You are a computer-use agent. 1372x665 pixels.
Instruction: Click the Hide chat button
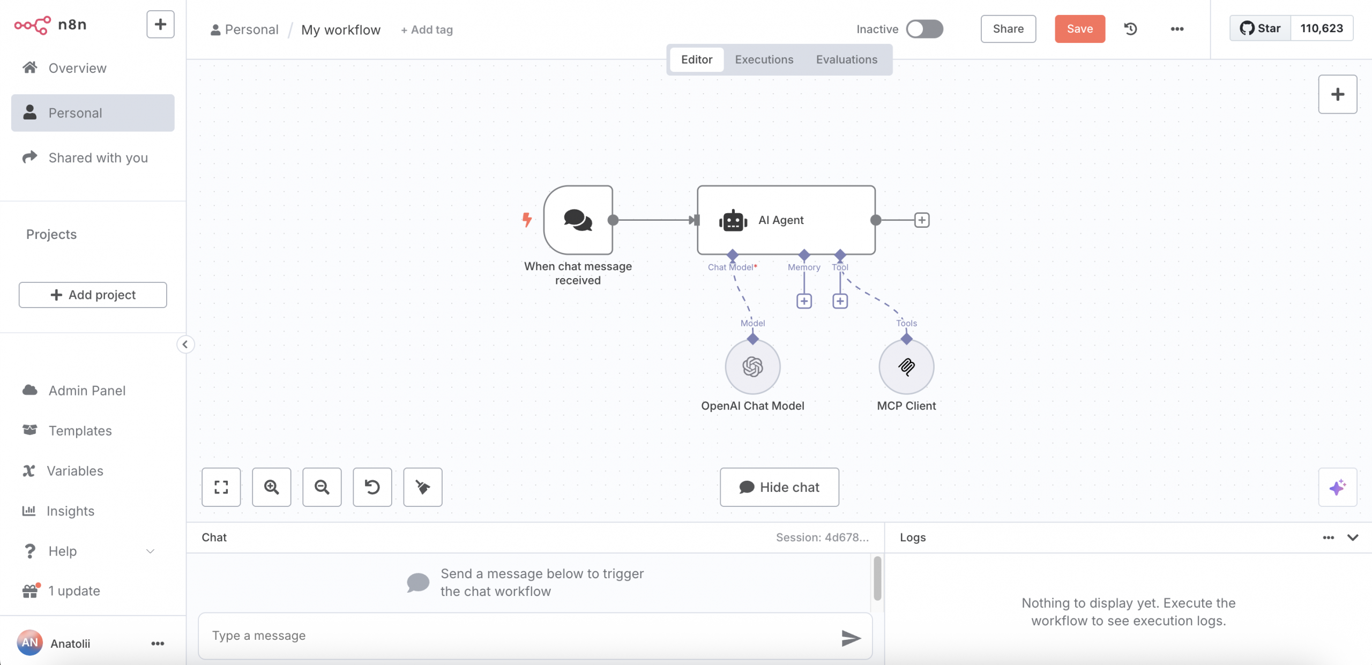click(779, 487)
